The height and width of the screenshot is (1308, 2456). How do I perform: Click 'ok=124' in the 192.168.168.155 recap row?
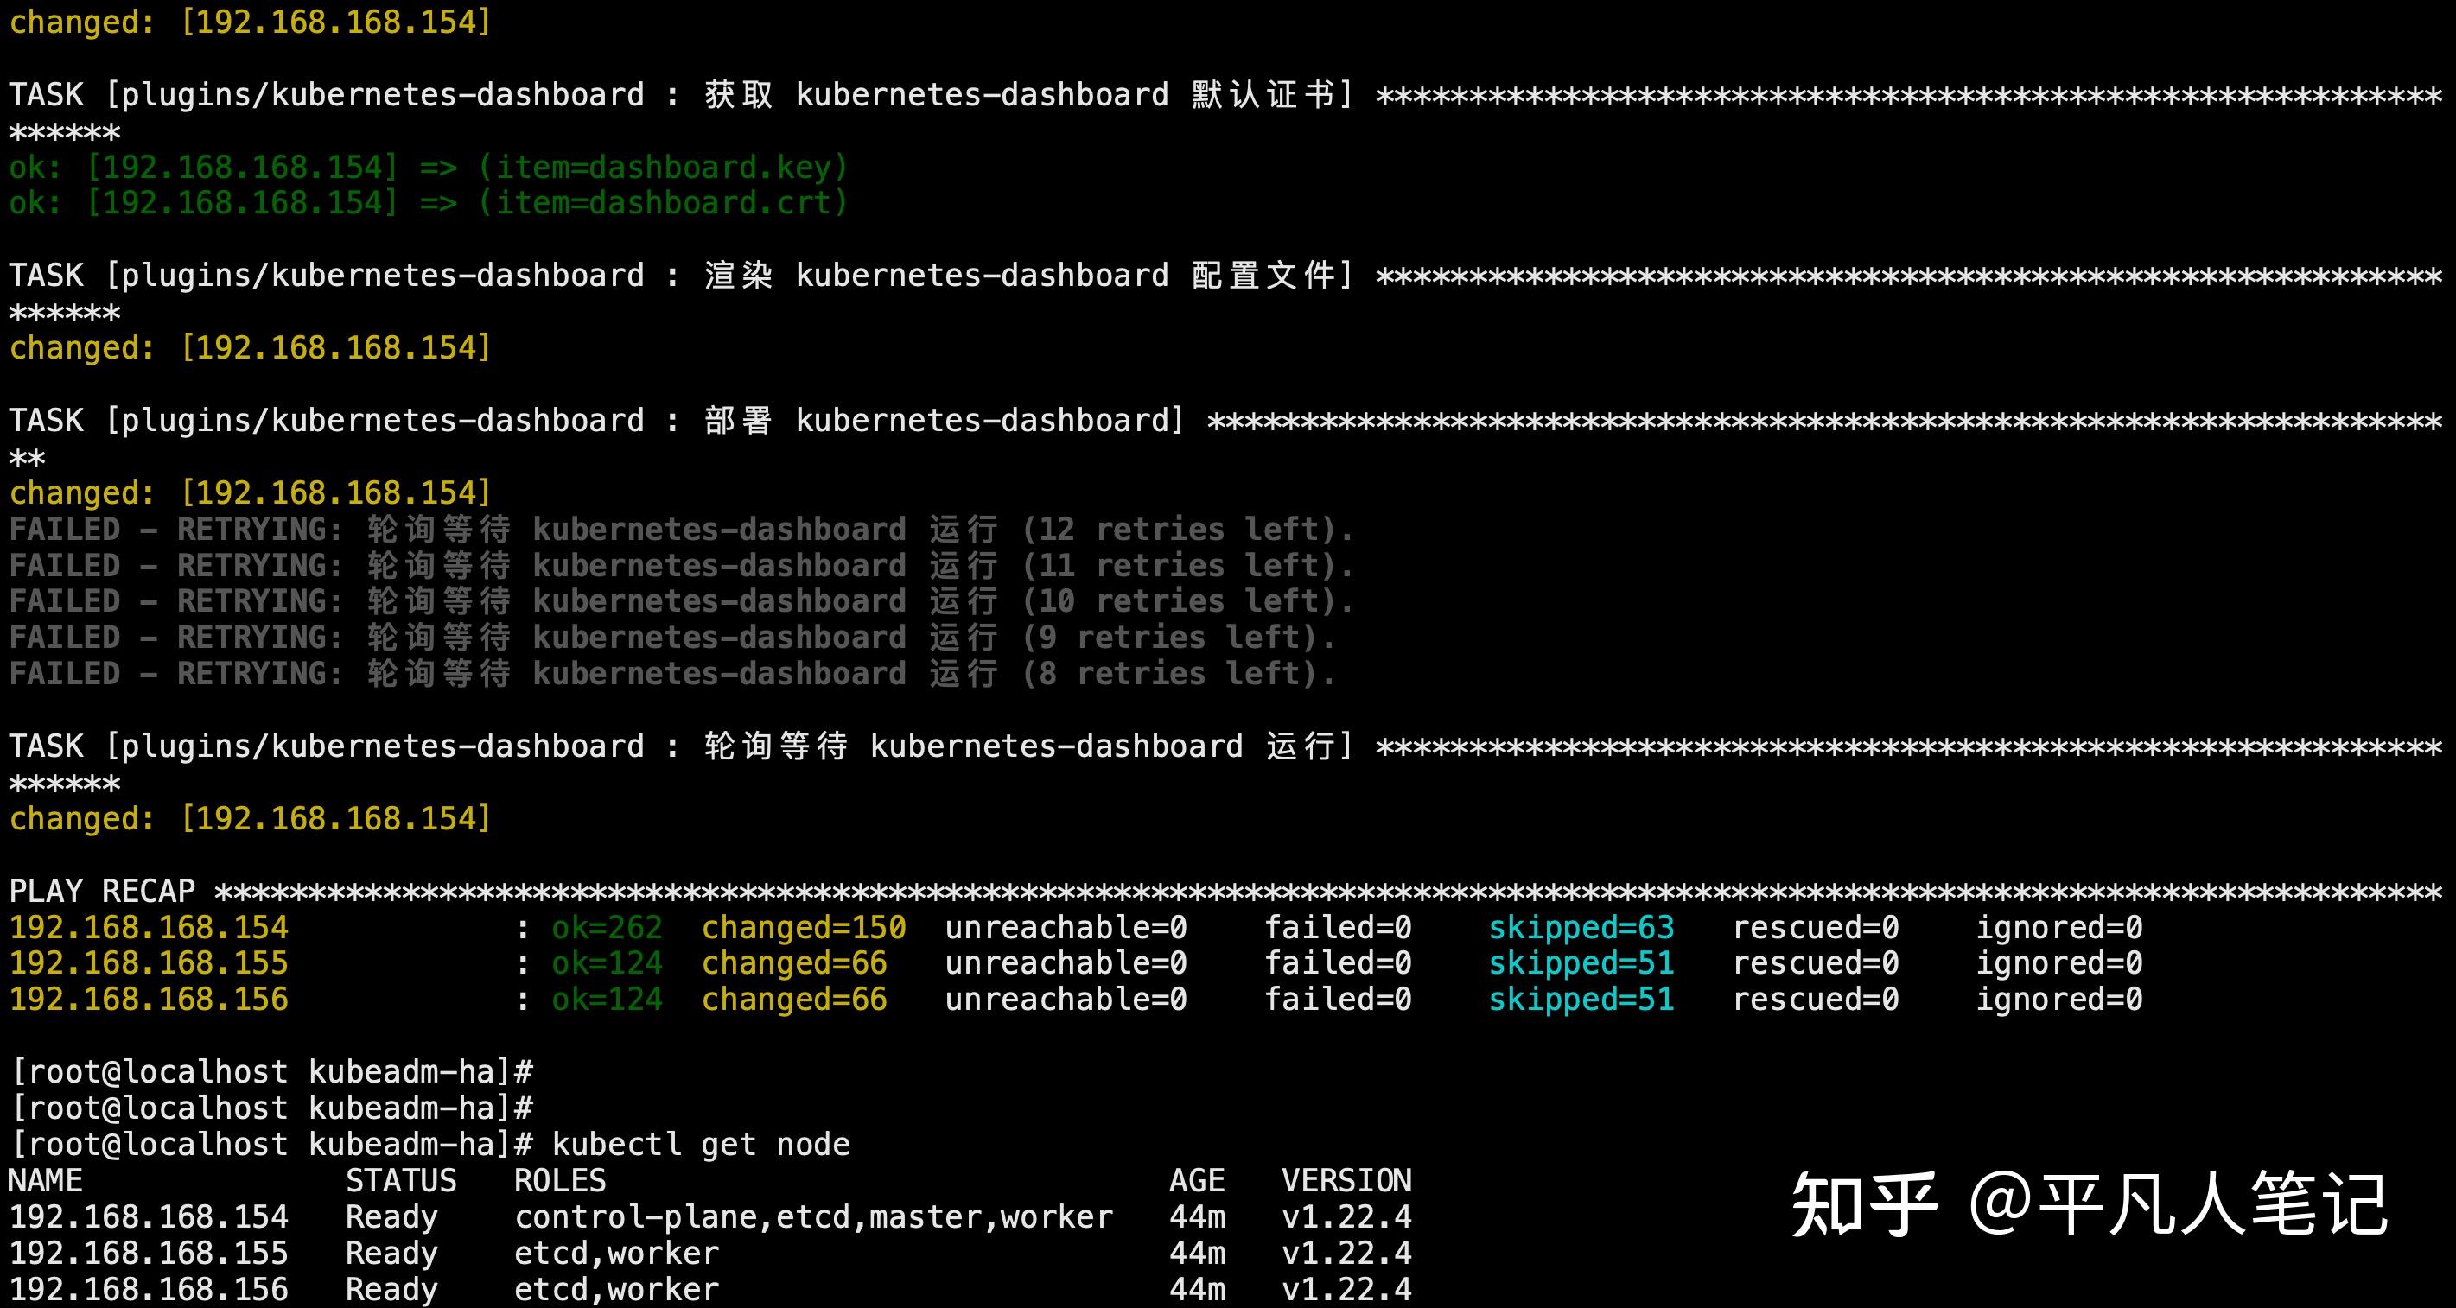tap(607, 963)
